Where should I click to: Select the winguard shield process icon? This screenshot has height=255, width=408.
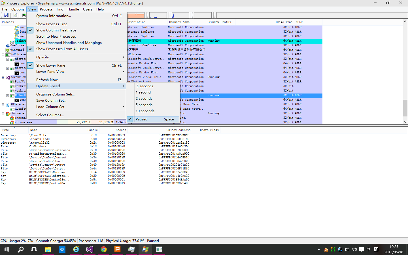click(x=8, y=50)
